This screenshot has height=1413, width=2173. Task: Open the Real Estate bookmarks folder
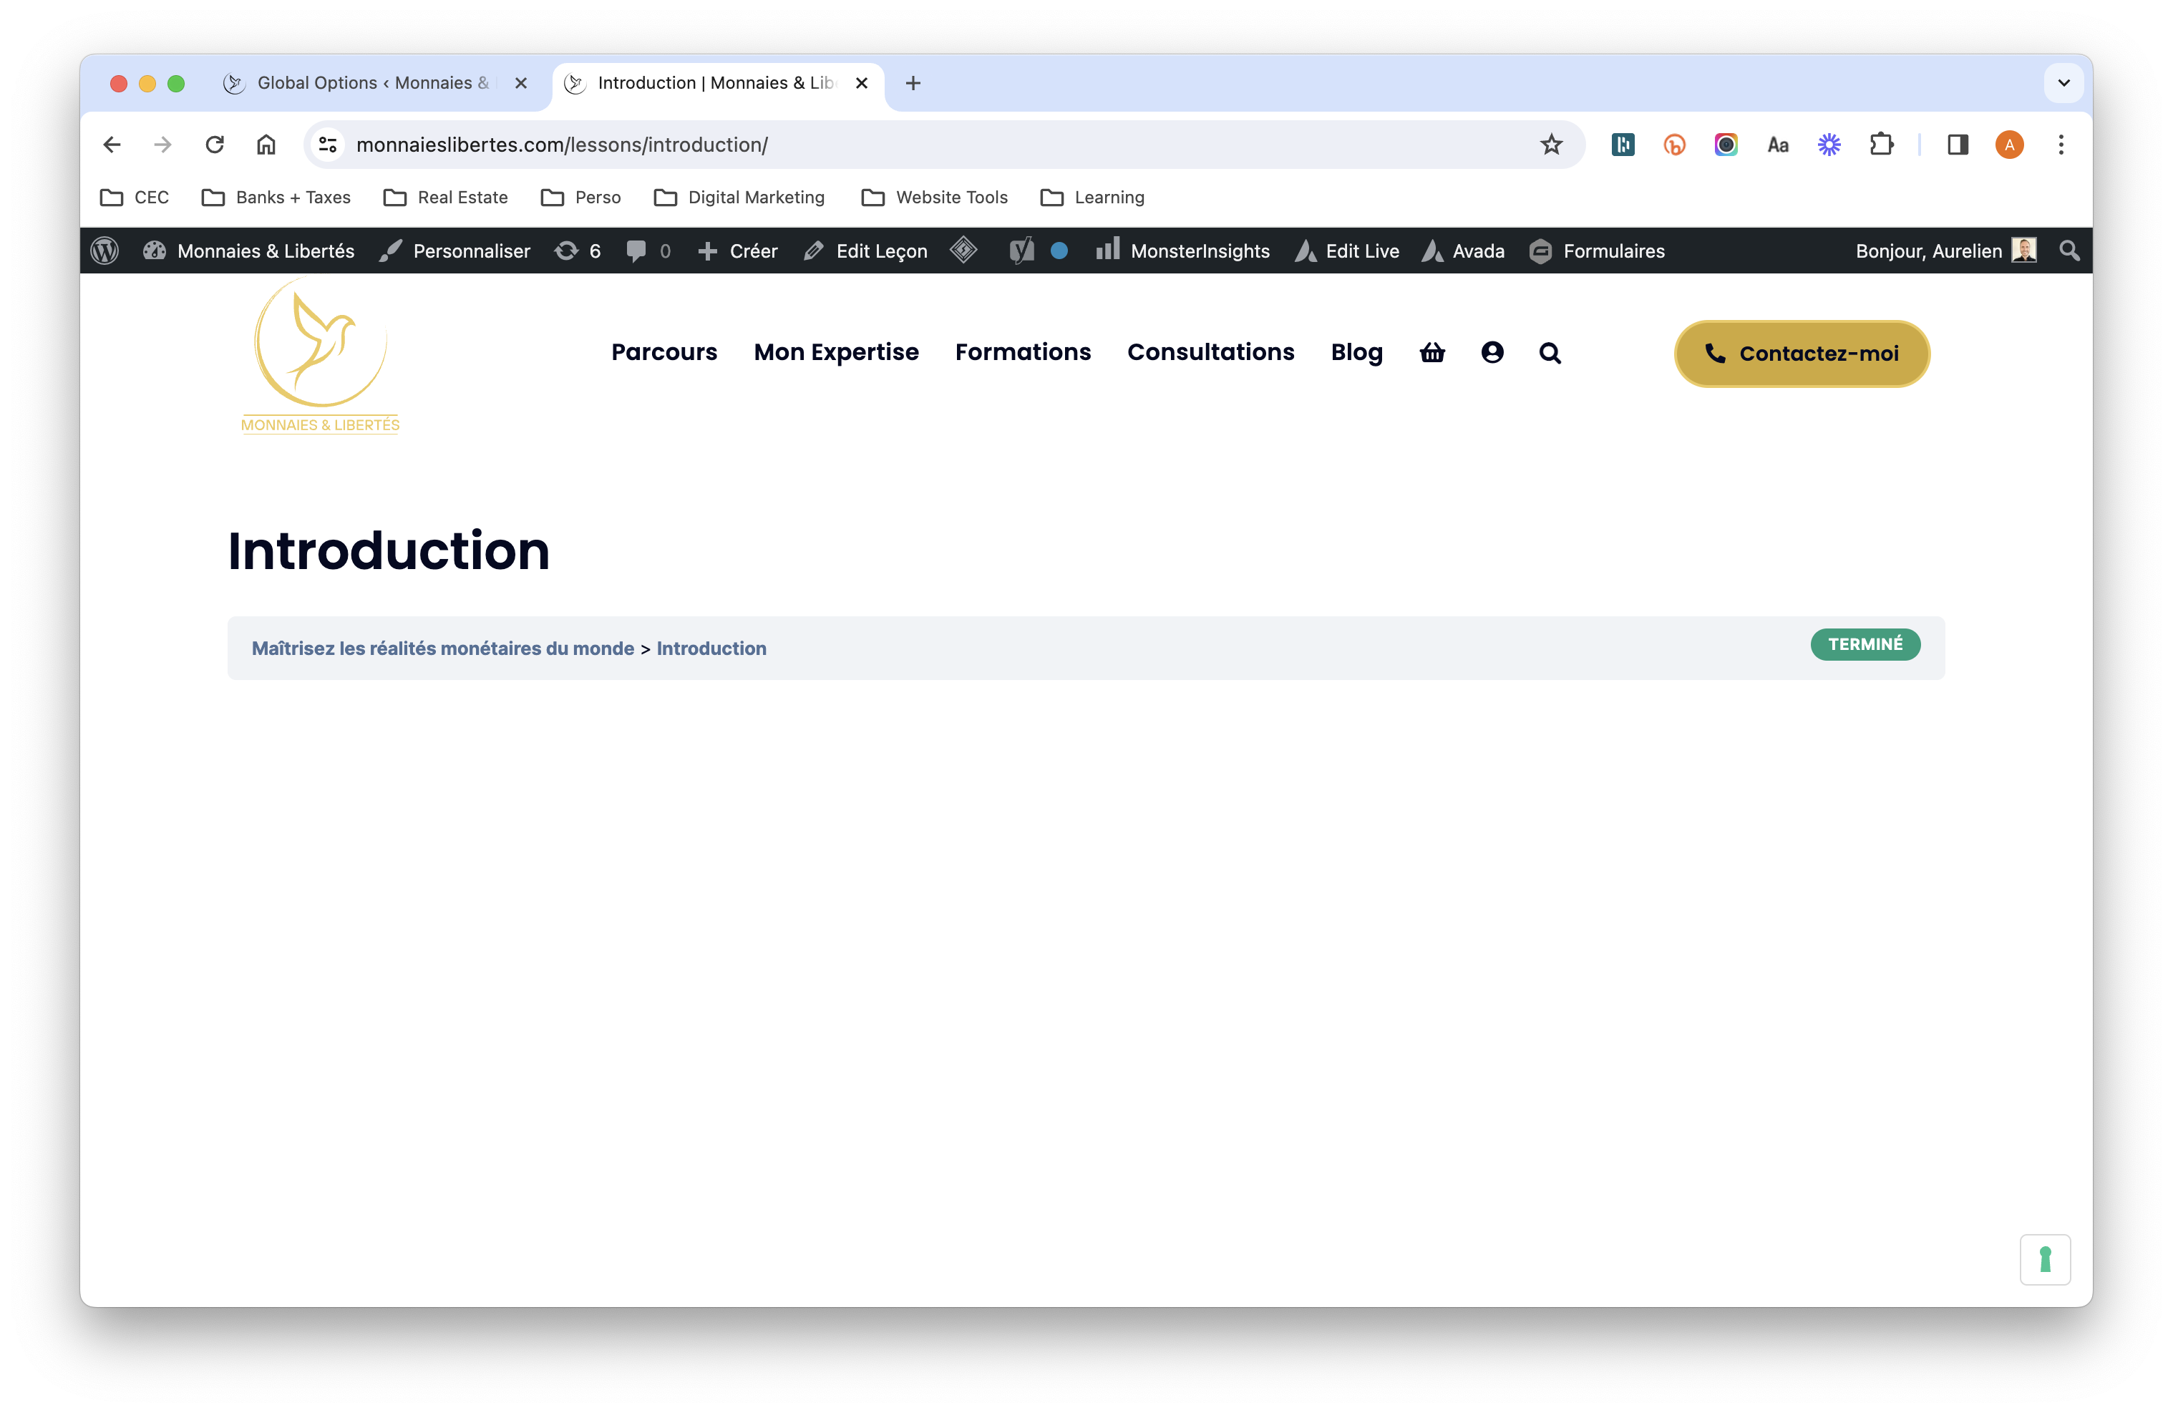pos(444,198)
